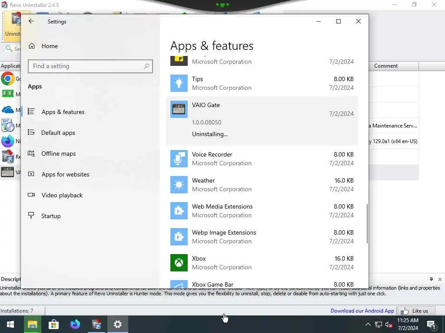Open Microsoft Store from taskbar
The image size is (445, 333).
[53, 324]
